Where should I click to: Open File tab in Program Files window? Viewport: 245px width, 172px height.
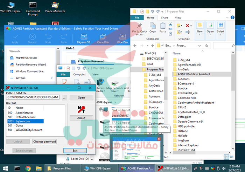coord(137,18)
